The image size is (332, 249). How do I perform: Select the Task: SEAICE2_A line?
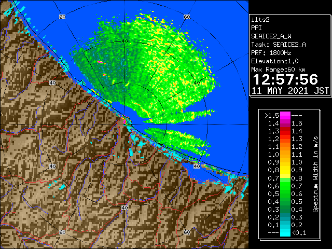coord(279,45)
